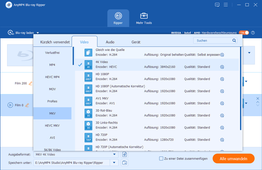
Task: Open settings gear for 4K Video preset
Action: pyautogui.click(x=222, y=67)
